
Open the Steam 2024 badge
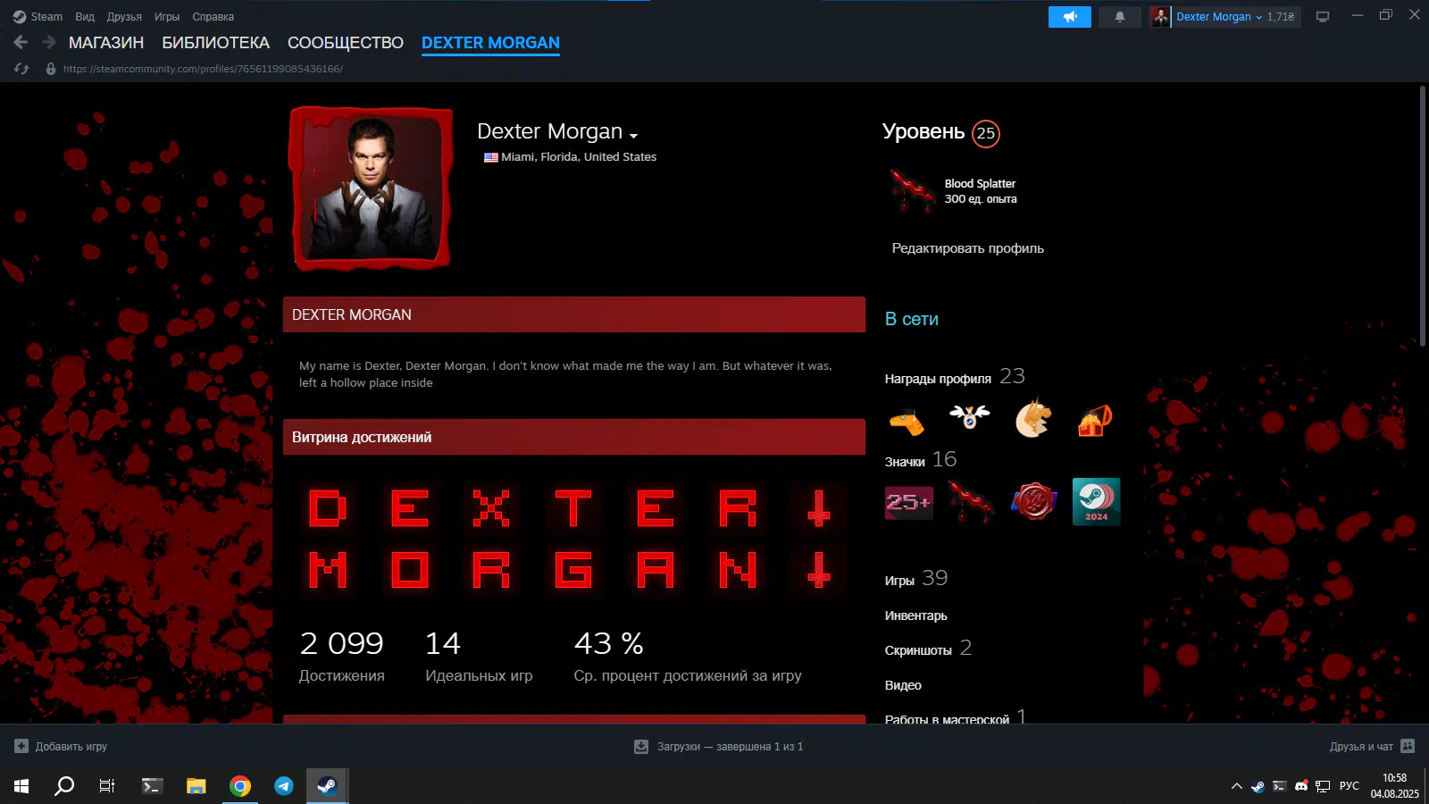point(1096,502)
